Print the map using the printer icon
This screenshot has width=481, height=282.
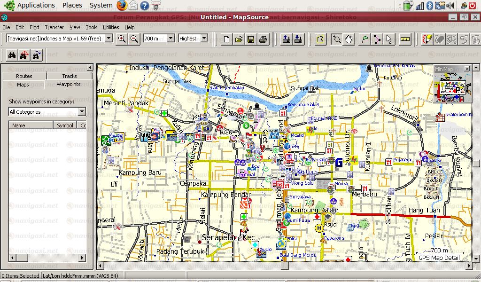(x=263, y=39)
